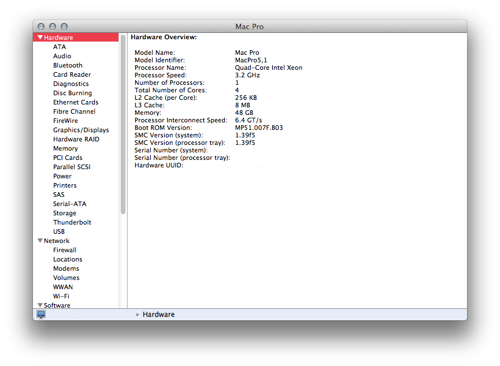This screenshot has height=366, width=500.
Task: Click the Model Name label
Action: pos(155,53)
